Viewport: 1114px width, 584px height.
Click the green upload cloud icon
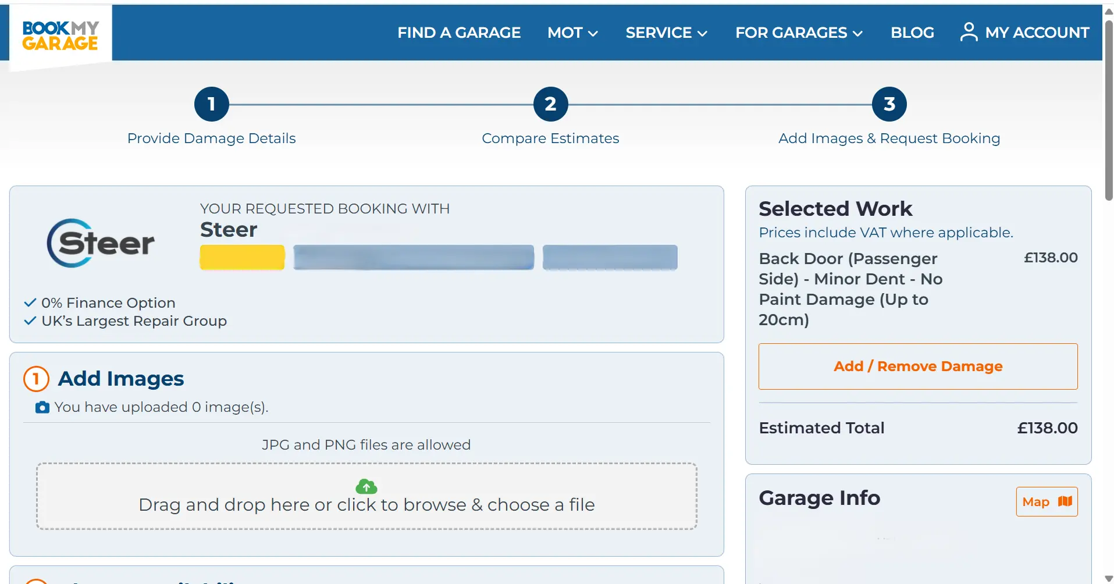(366, 486)
